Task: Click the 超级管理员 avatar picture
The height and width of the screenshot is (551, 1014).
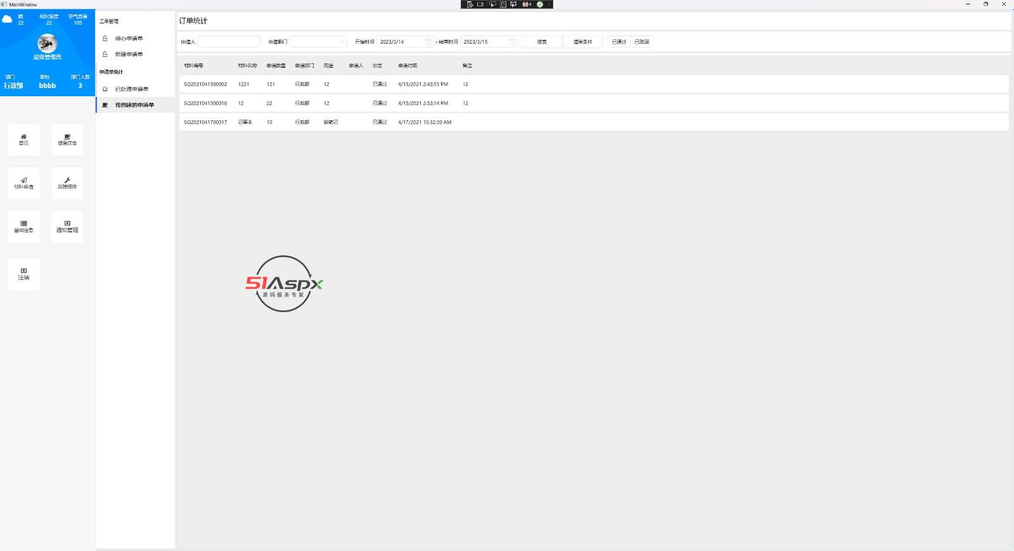Action: pos(48,43)
